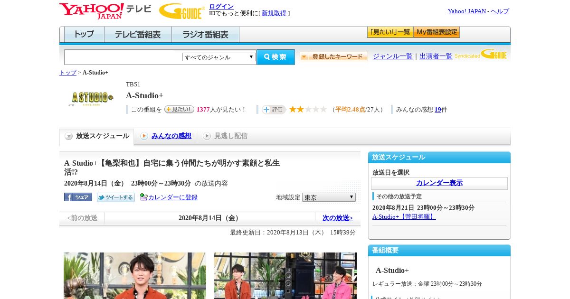Go to 次の放送> next broadcast
The width and height of the screenshot is (570, 299).
click(338, 218)
